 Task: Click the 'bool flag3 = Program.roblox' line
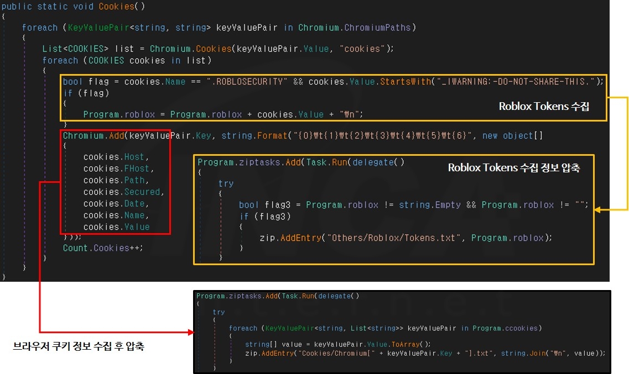coord(414,205)
